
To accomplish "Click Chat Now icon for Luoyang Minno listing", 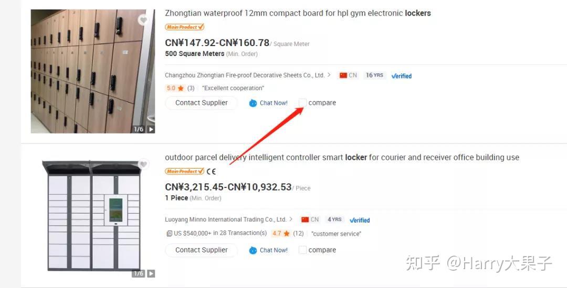I will pyautogui.click(x=253, y=250).
